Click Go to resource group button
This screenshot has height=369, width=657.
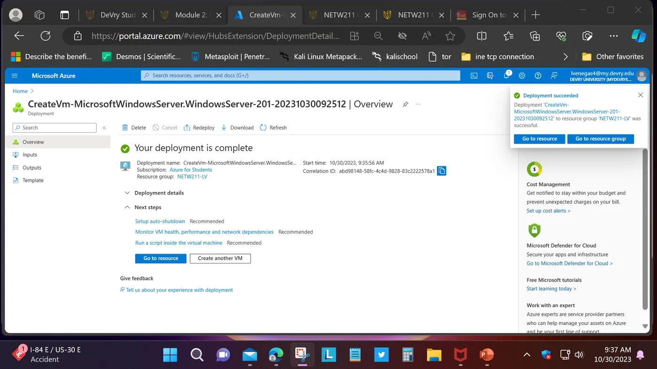coord(601,139)
